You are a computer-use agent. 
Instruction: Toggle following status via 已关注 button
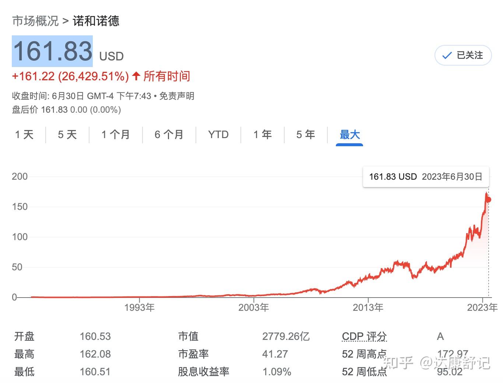(x=463, y=55)
